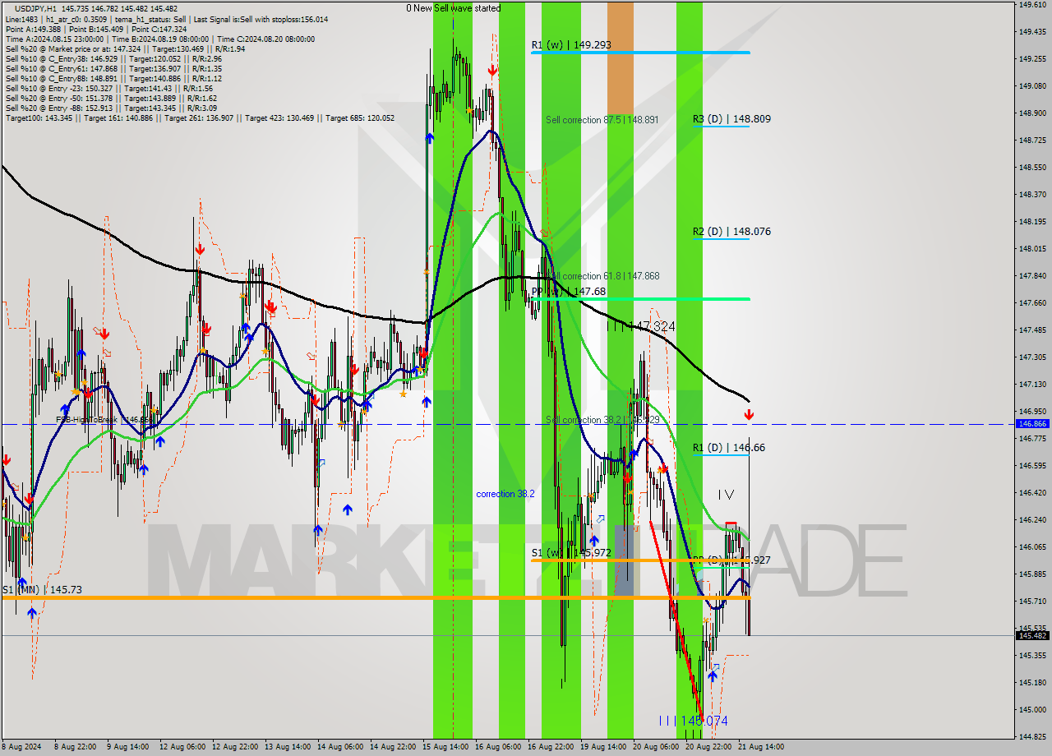Click the 'I V' wave label

(726, 495)
